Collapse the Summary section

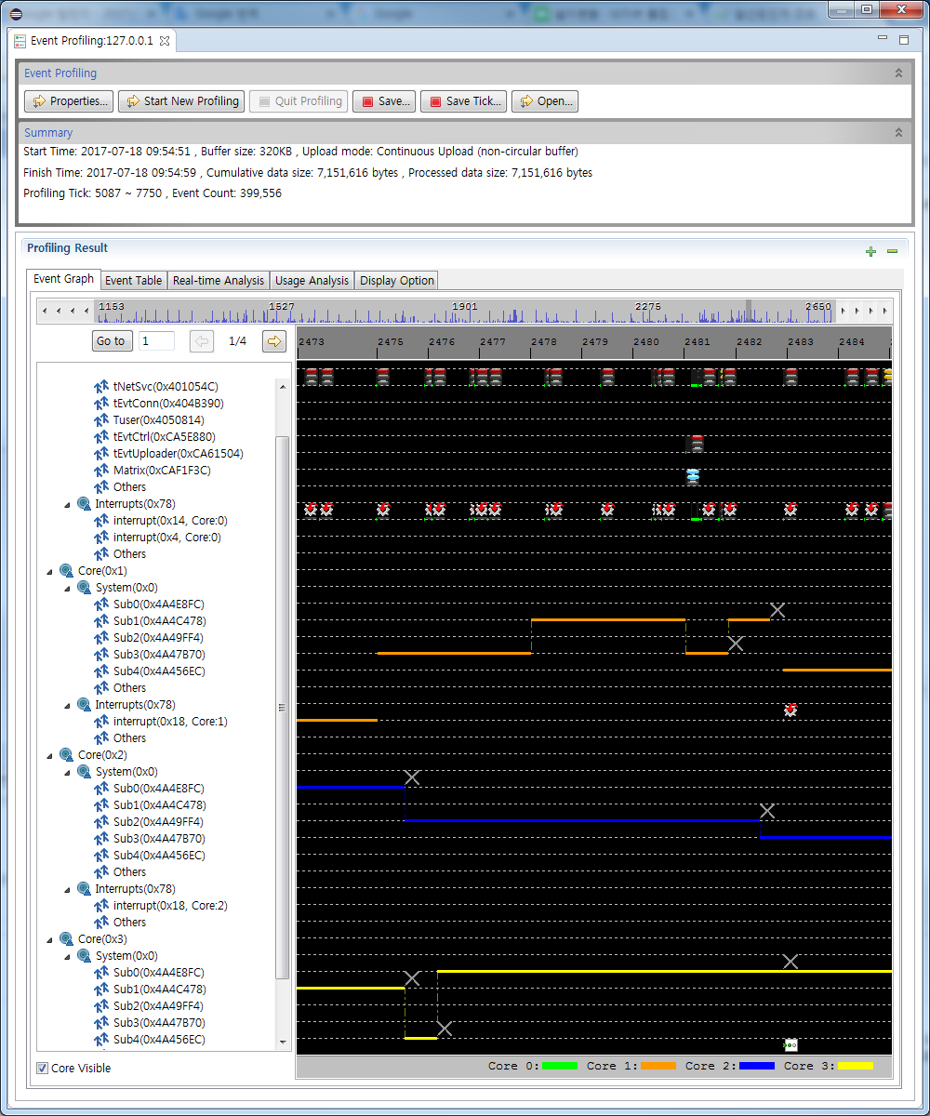point(898,133)
